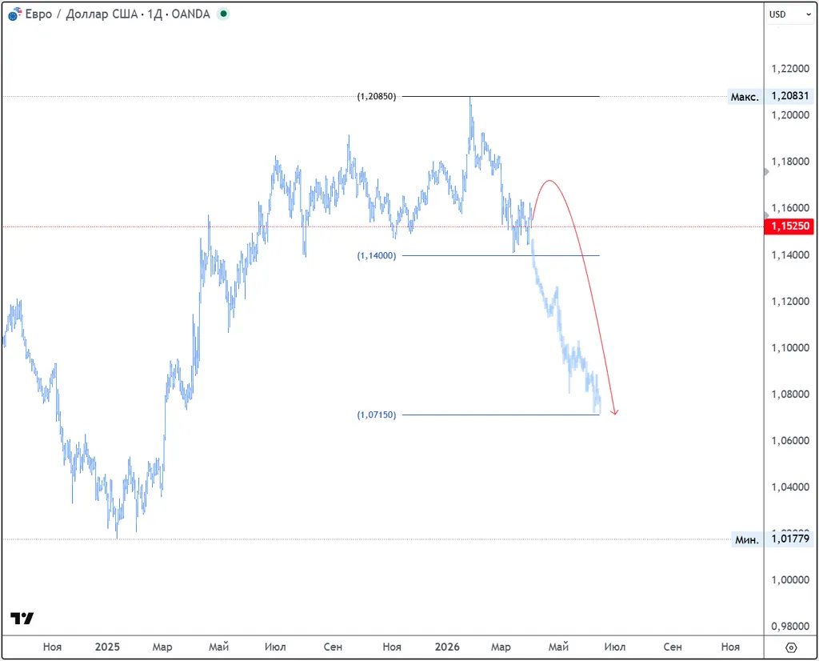Click the EUR/USD symbol flag icon
Screen dimensions: 819x661
[15, 14]
